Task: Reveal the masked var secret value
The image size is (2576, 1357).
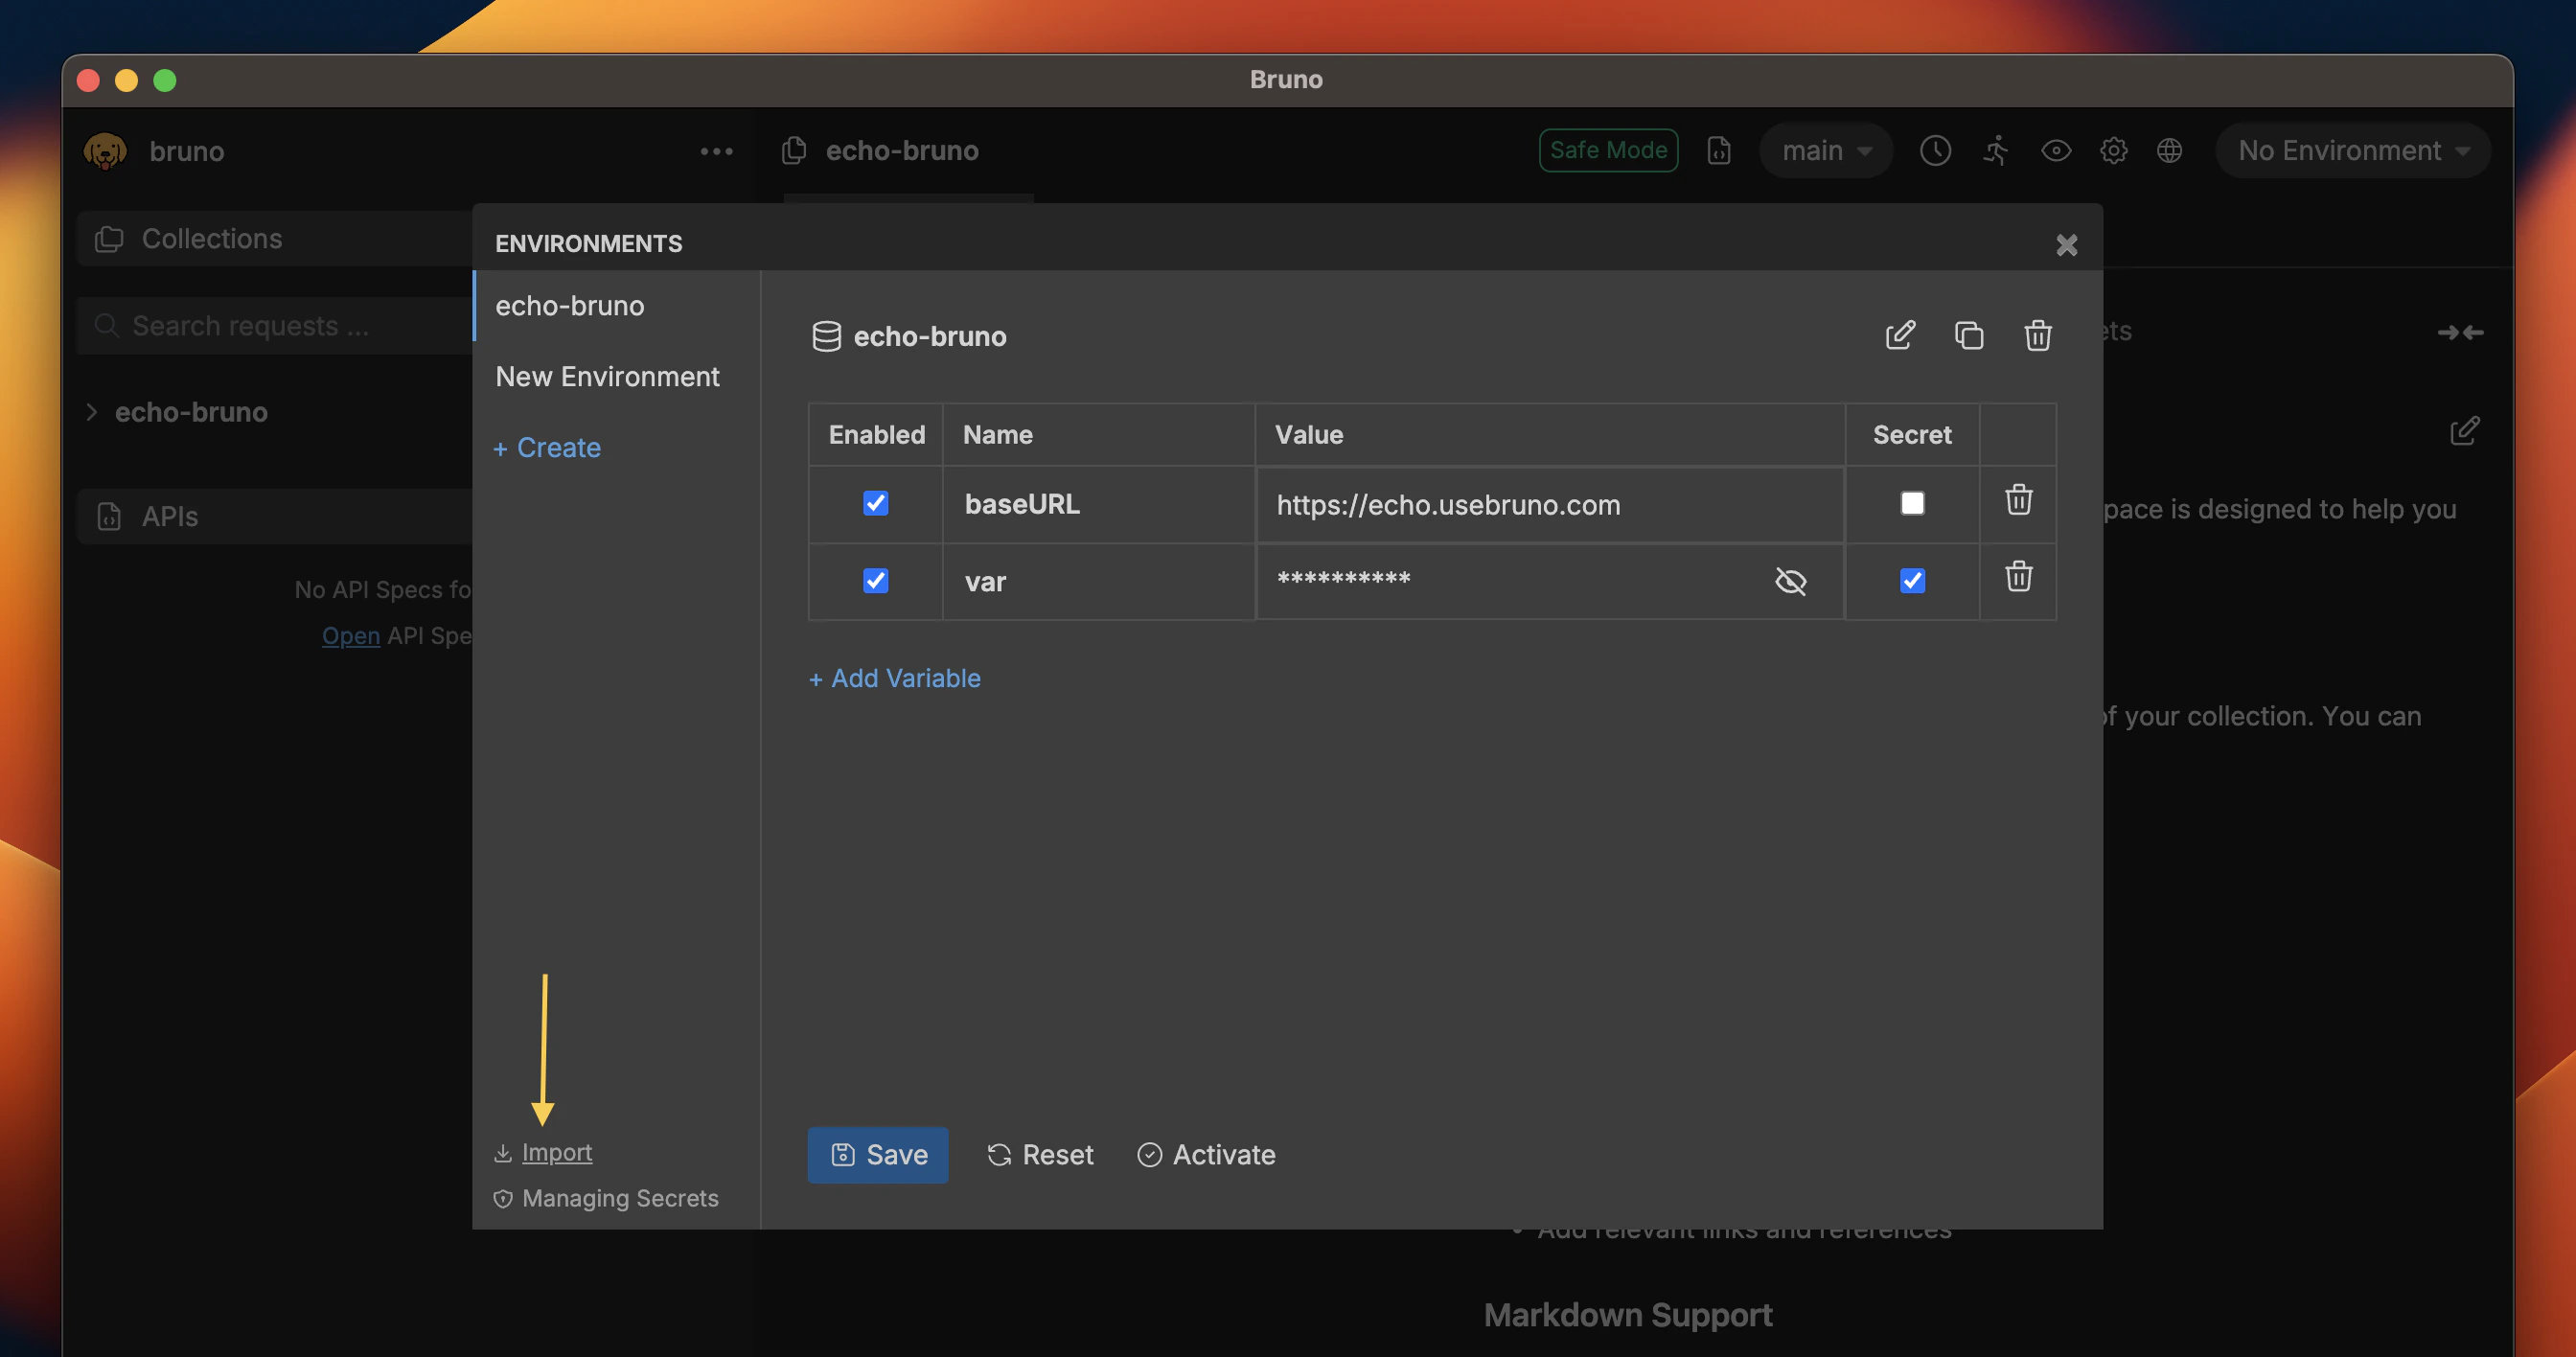Action: (1790, 581)
